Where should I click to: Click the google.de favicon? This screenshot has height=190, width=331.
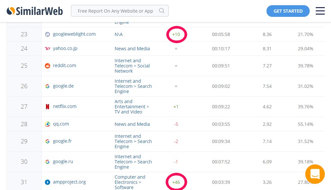point(48,86)
